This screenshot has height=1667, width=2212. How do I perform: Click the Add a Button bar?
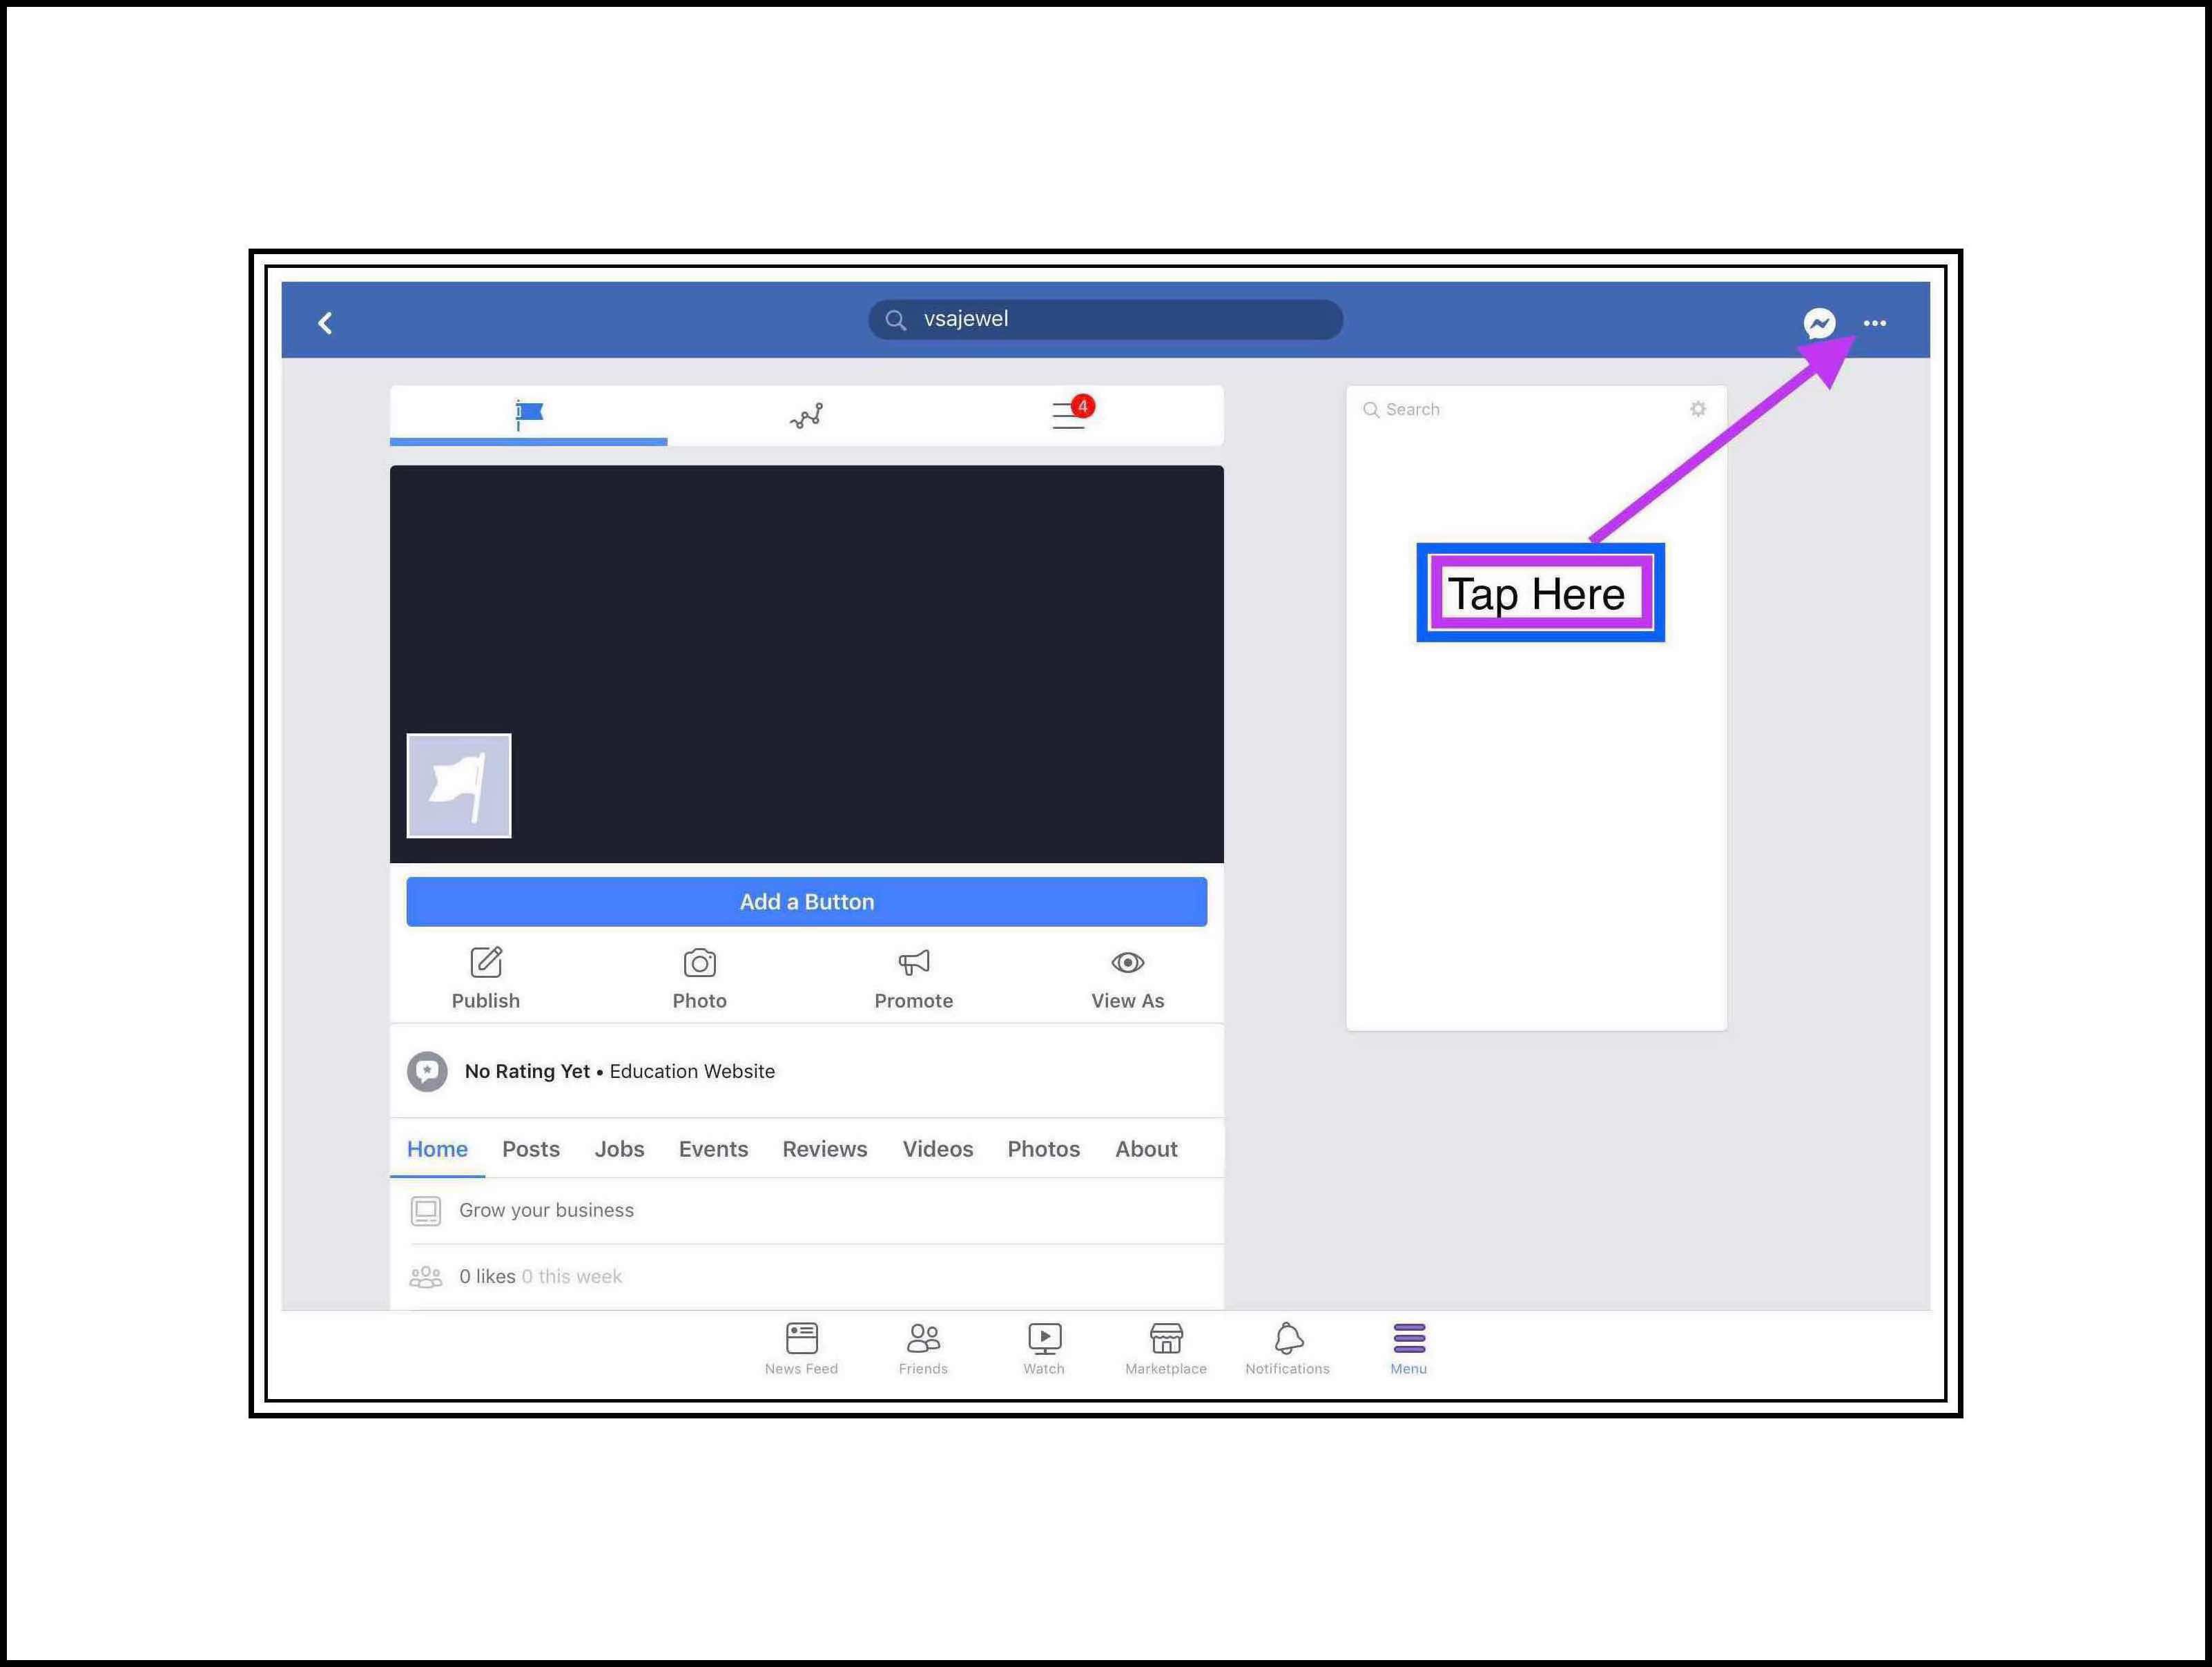click(x=806, y=901)
